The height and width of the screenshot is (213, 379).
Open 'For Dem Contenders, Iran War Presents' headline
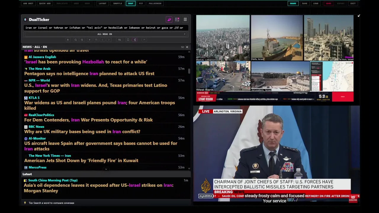coord(88,120)
